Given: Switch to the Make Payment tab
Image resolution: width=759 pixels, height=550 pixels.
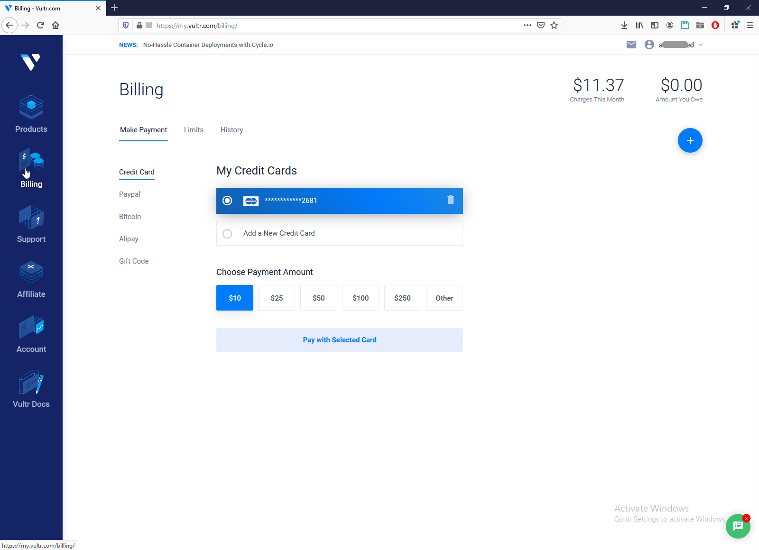Looking at the screenshot, I should [x=143, y=130].
